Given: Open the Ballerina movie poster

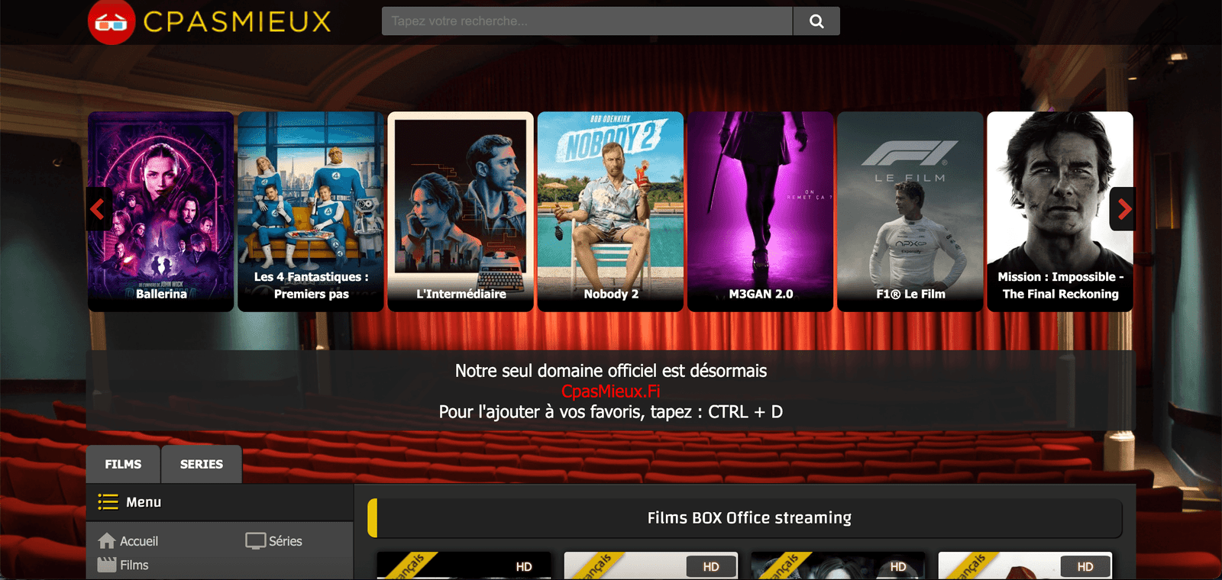Looking at the screenshot, I should [161, 211].
